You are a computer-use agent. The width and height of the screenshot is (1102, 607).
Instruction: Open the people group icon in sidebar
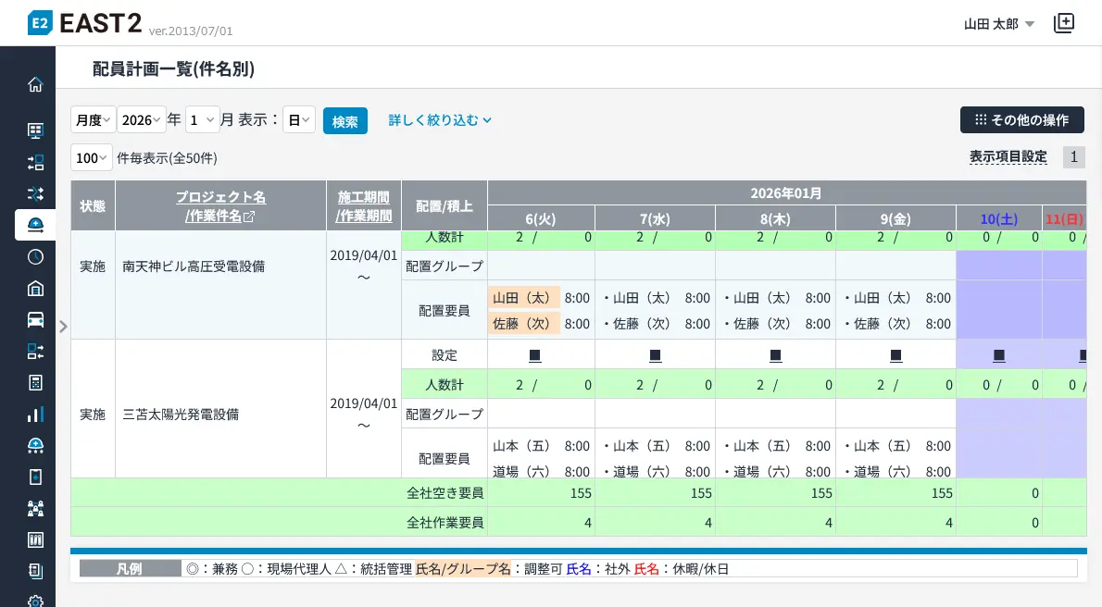click(35, 508)
